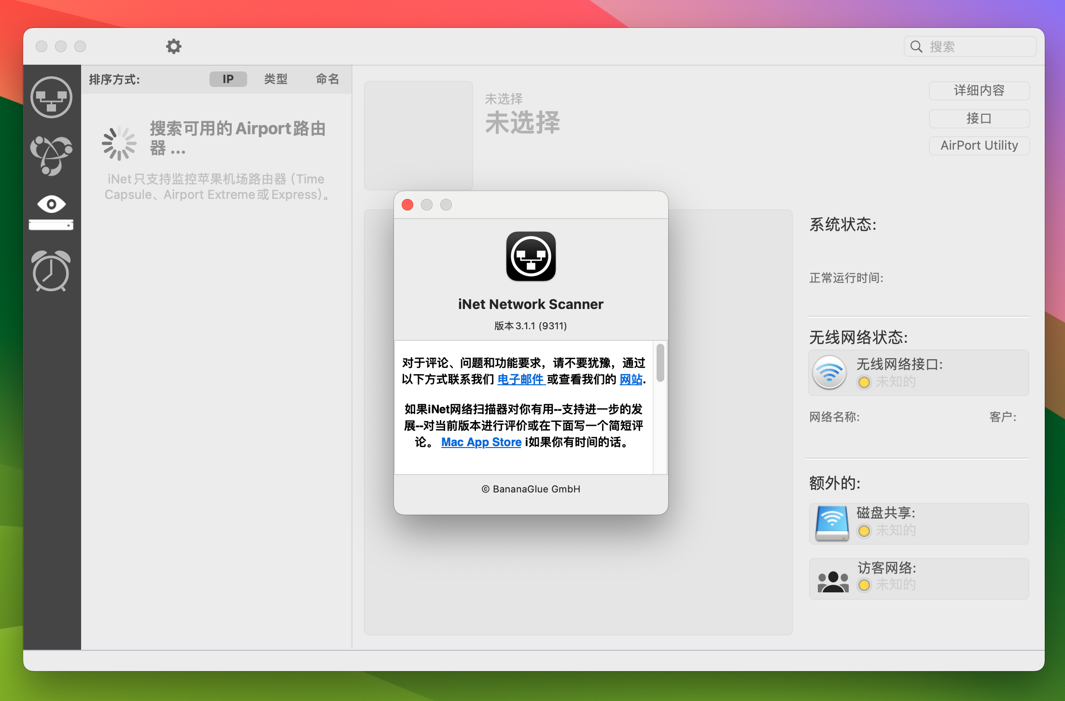
Task: Click the yellow status dot under 磁盘共享
Action: [864, 531]
